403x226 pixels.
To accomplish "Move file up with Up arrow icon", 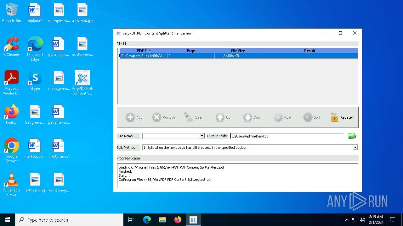I will click(x=220, y=117).
